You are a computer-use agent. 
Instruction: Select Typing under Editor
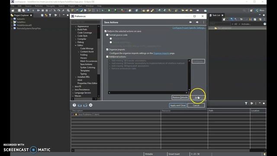tap(84, 74)
